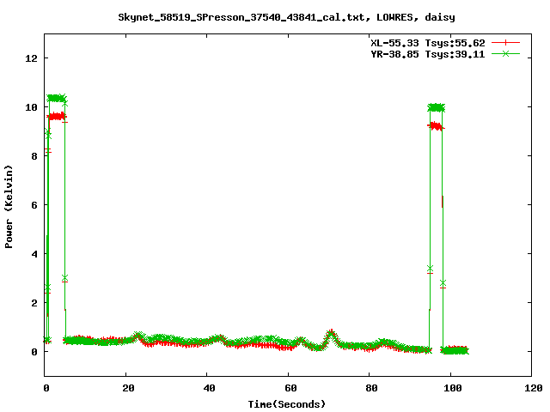Click the y-axis tick label 6
This screenshot has width=550, height=412.
coord(34,205)
